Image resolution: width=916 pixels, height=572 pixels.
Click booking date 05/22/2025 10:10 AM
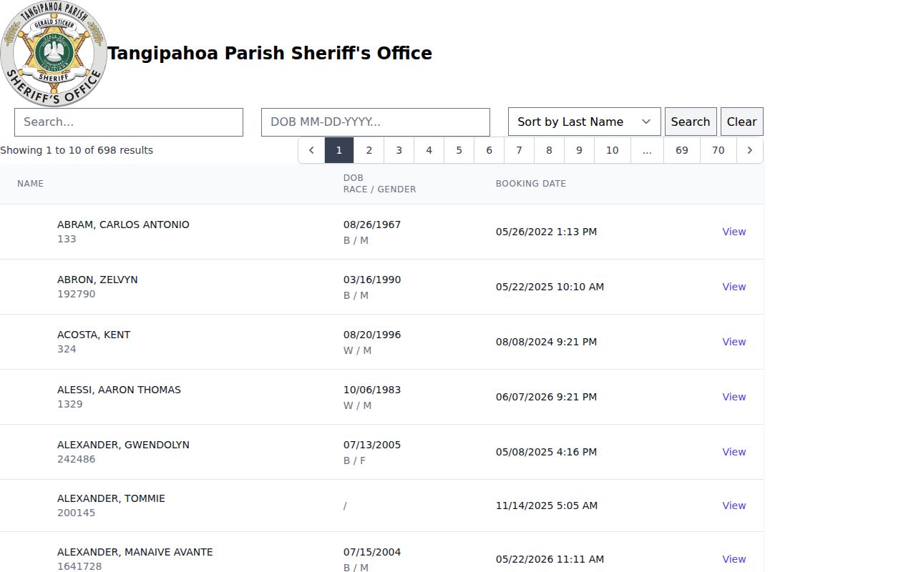pyautogui.click(x=550, y=287)
